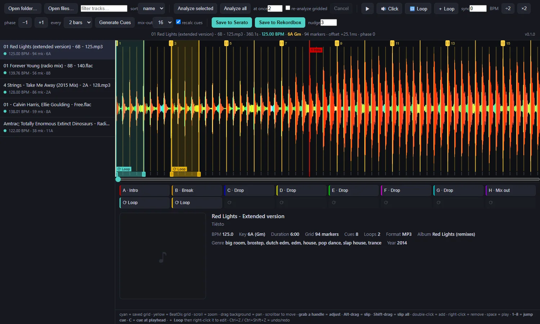The width and height of the screenshot is (540, 324).
Task: Select track Amtrac Totally Enormous Extinct Dinosaurs
Action: [58, 127]
